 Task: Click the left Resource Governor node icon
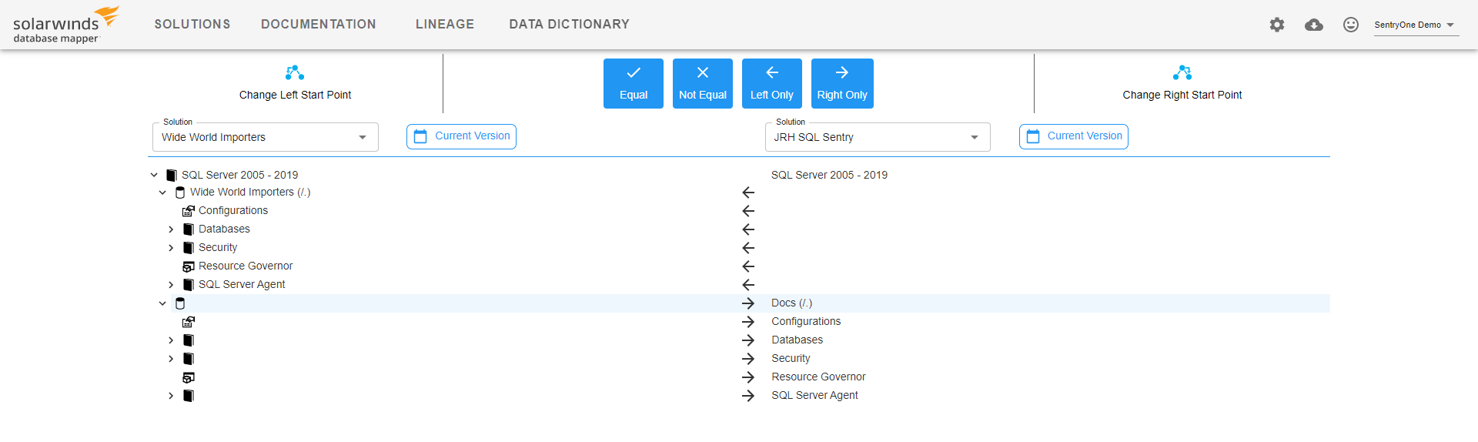189,266
